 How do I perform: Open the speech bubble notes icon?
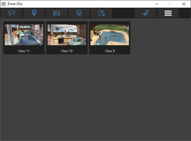12,13
